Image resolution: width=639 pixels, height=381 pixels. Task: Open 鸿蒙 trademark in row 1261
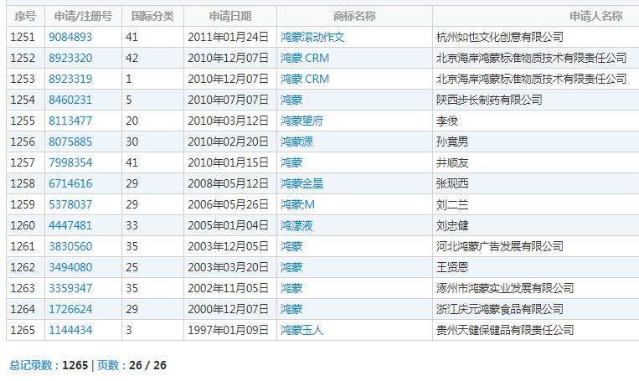(291, 246)
